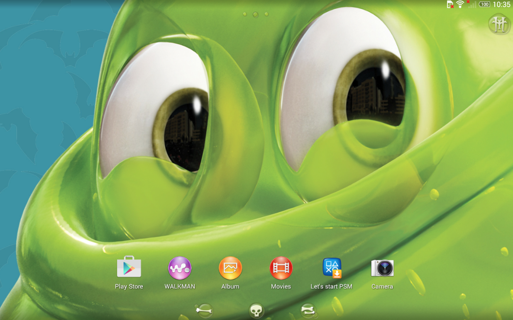Tap the skull home button

[256, 311]
